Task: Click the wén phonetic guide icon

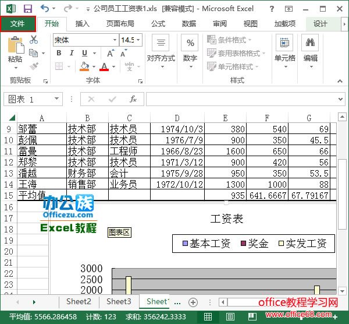Action: [129, 66]
